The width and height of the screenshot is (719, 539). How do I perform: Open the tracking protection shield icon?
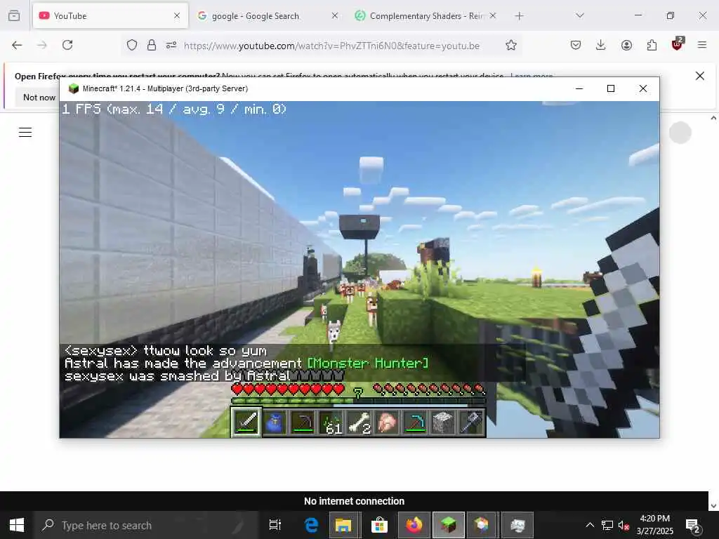(132, 45)
